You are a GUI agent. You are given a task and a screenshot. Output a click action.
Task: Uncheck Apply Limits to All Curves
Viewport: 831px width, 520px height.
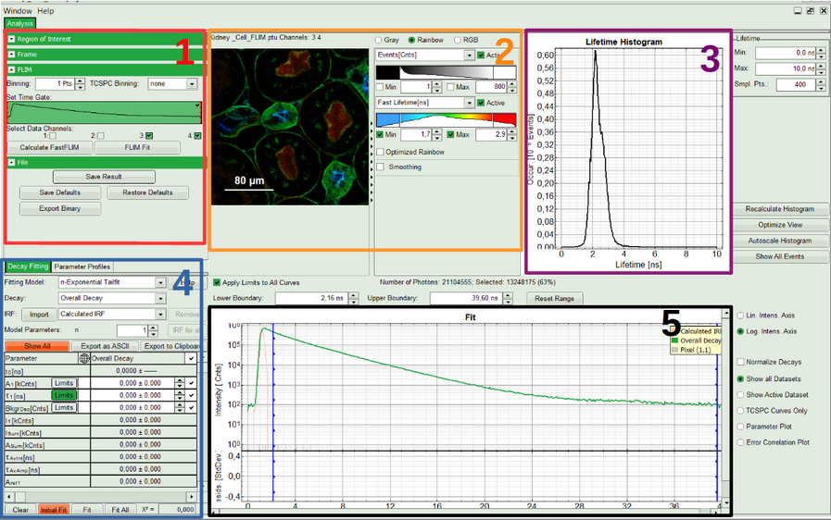click(217, 280)
